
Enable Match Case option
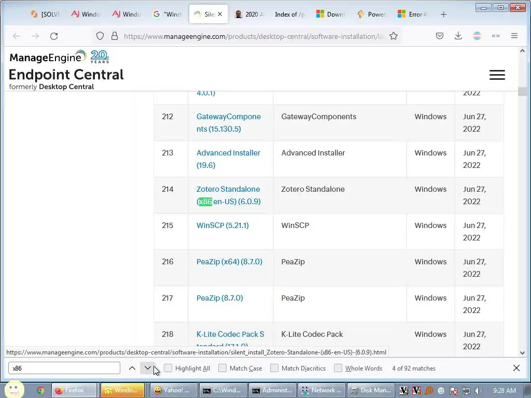[x=222, y=368]
